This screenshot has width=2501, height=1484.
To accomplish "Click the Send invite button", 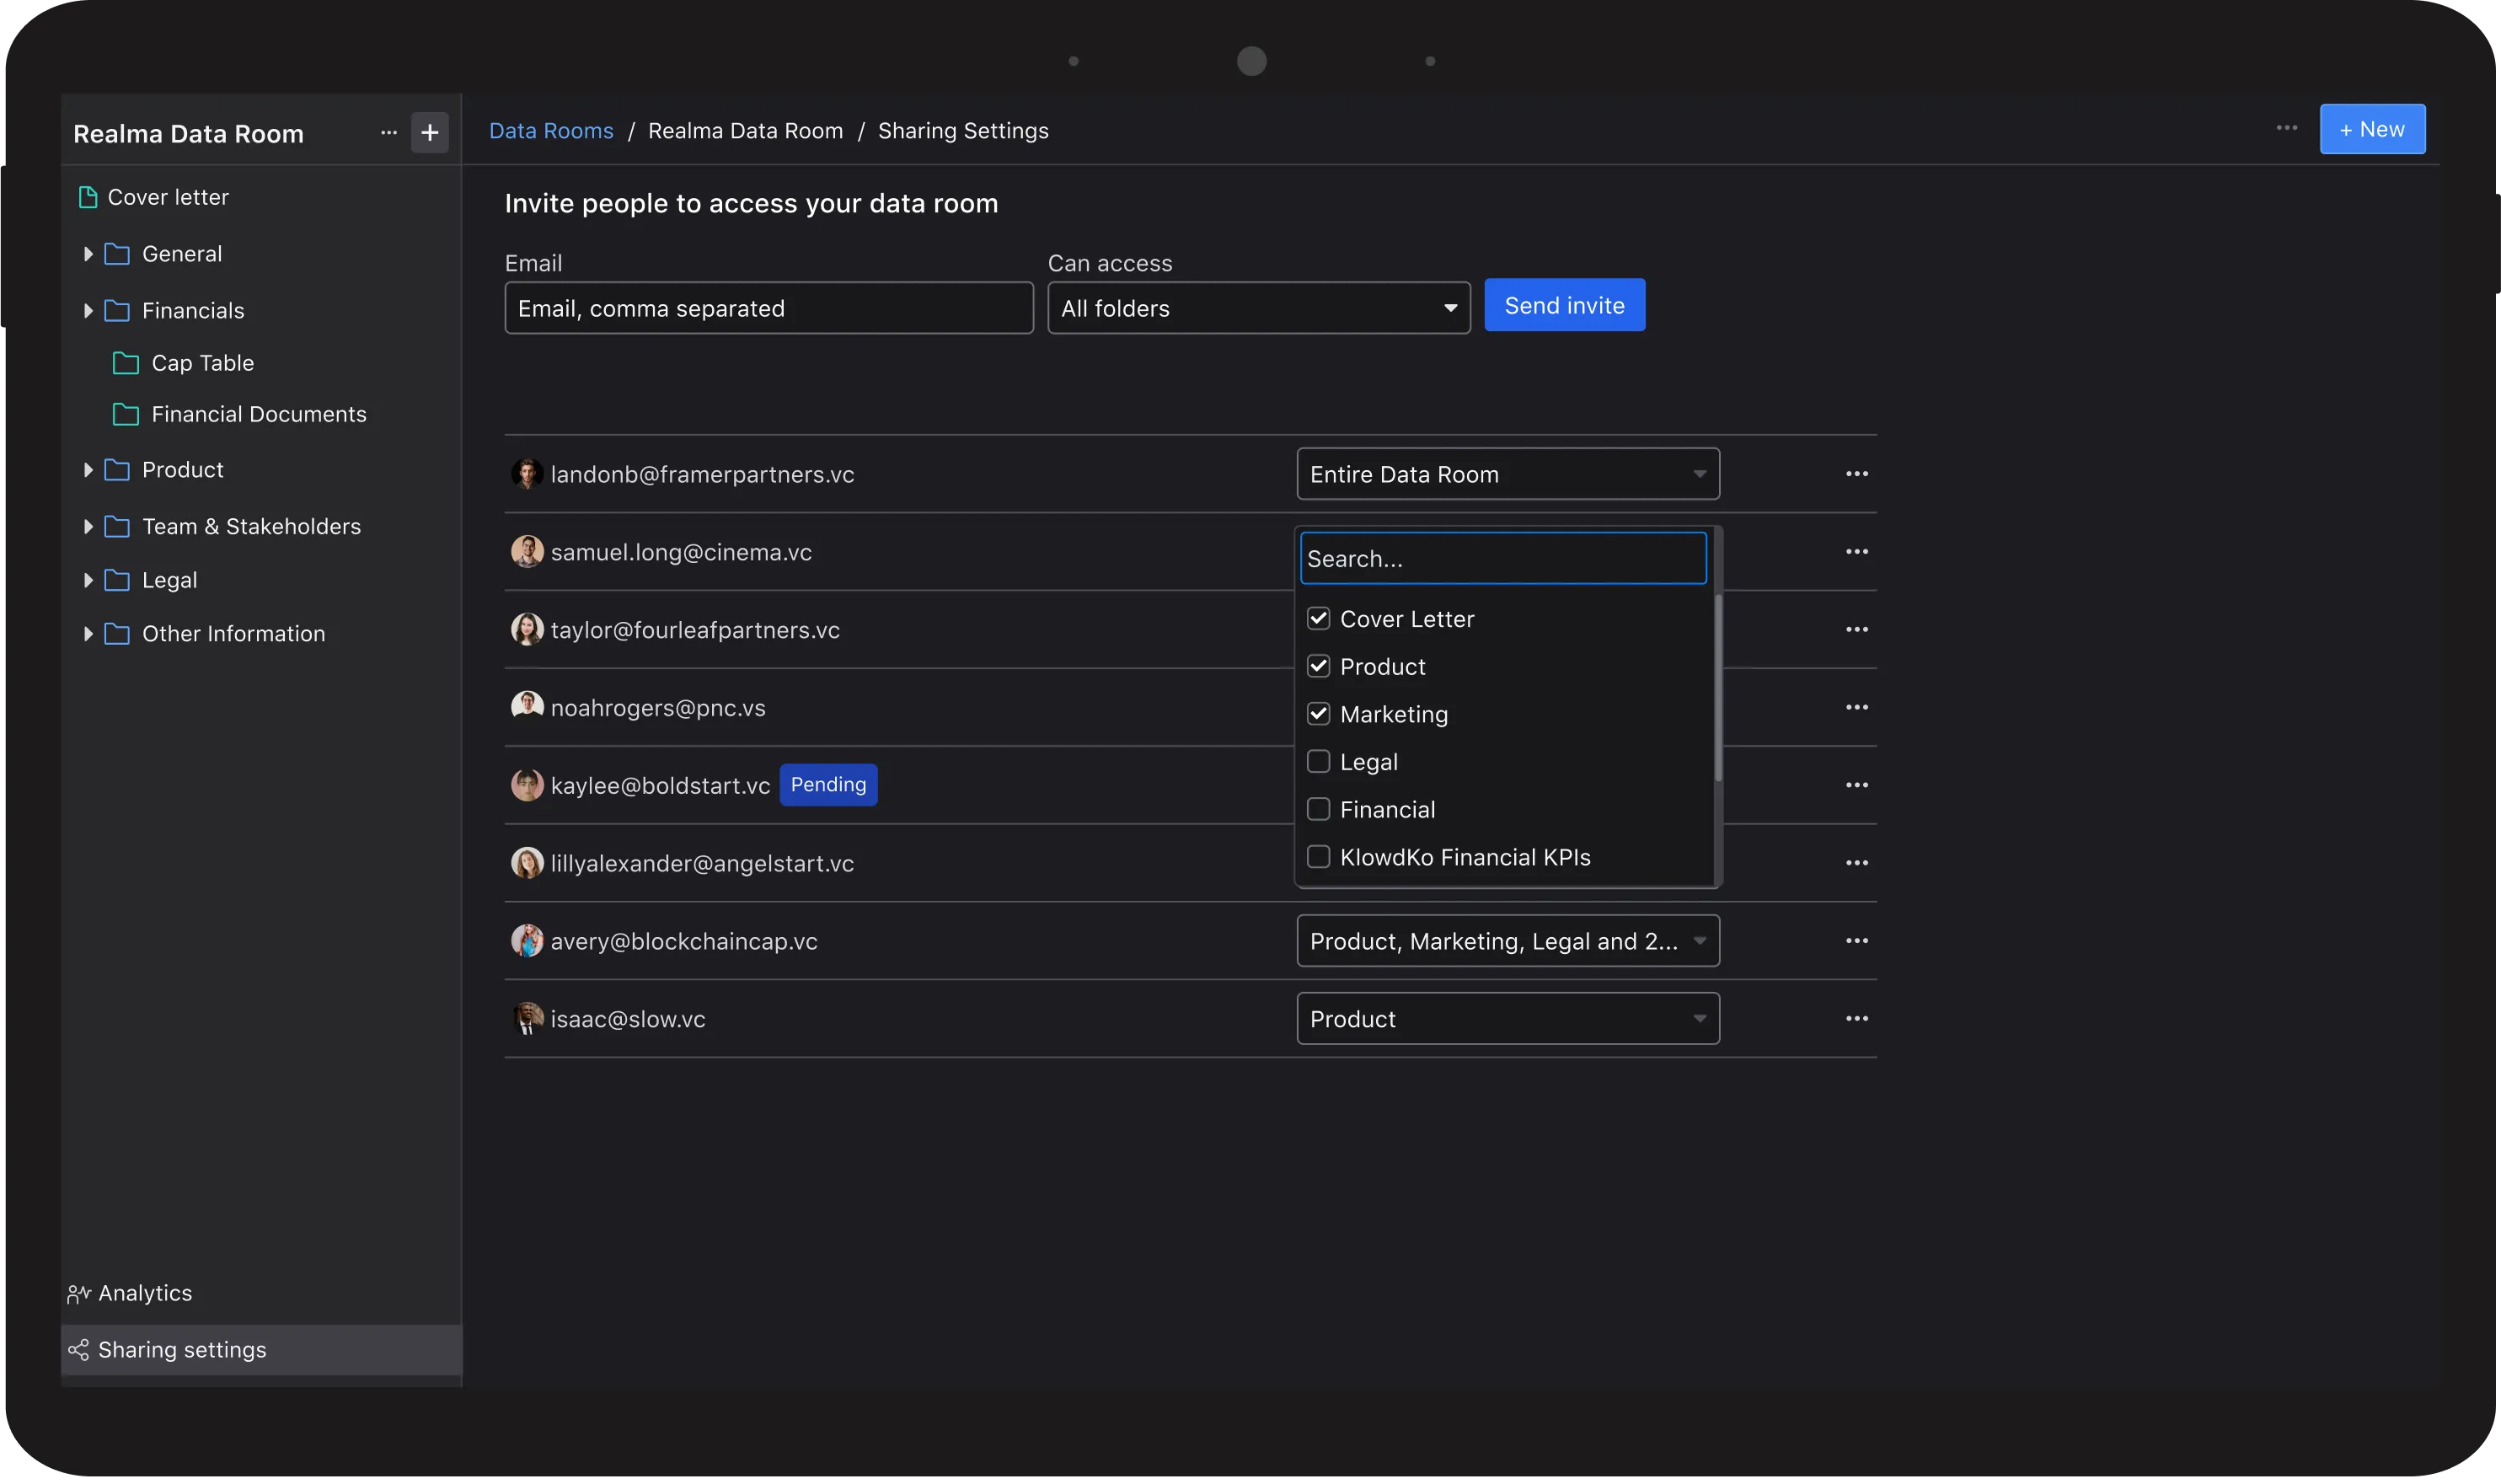I will pyautogui.click(x=1564, y=305).
